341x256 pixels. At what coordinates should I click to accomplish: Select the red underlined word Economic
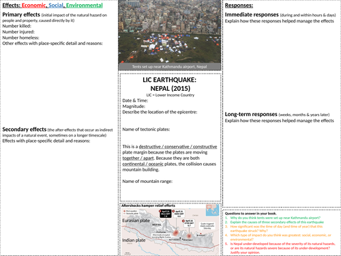coord(33,5)
